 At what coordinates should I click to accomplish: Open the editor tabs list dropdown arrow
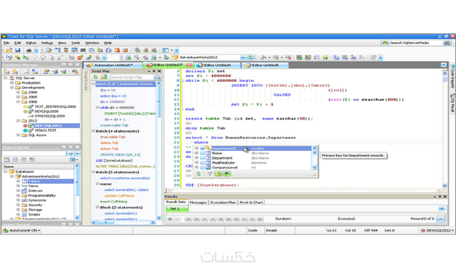point(444,65)
